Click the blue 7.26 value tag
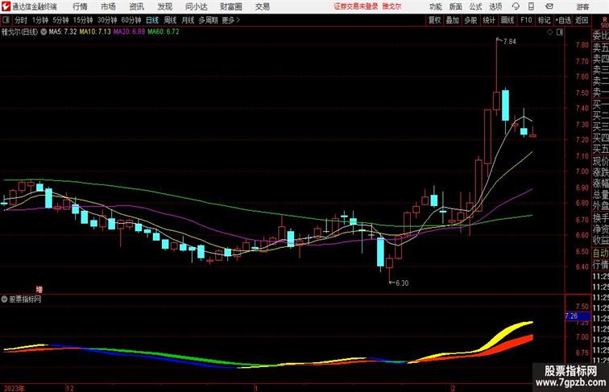 (x=577, y=316)
